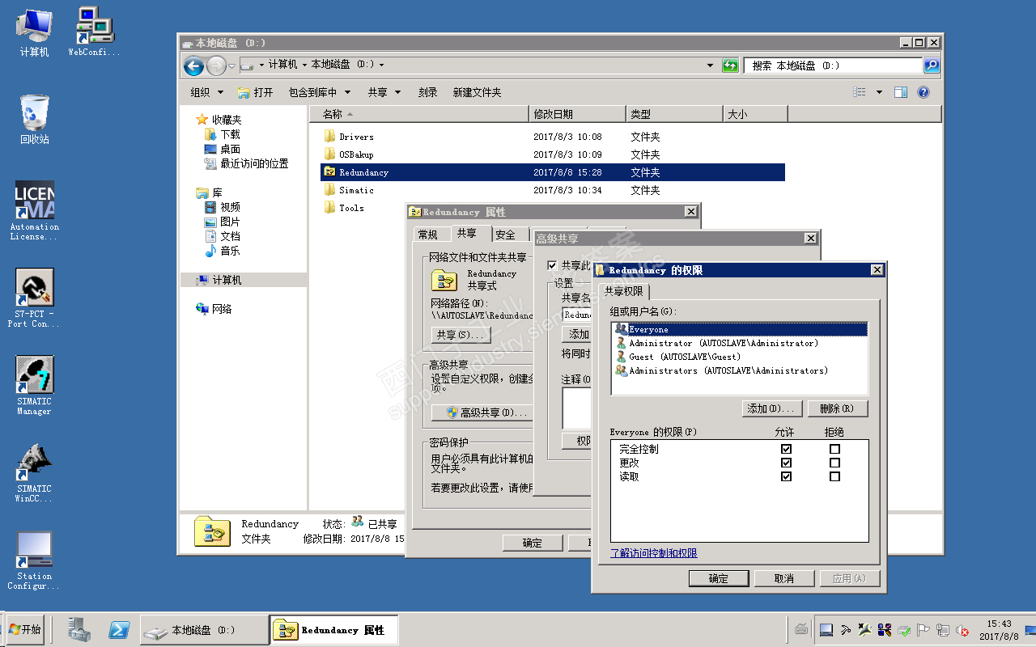Allow 完全控制 for Everyone
This screenshot has height=647, width=1036.
point(786,449)
